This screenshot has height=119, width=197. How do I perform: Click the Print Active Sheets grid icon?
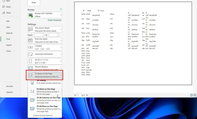(30, 30)
